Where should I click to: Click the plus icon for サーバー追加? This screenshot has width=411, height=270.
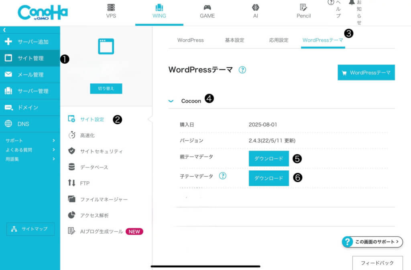click(8, 41)
